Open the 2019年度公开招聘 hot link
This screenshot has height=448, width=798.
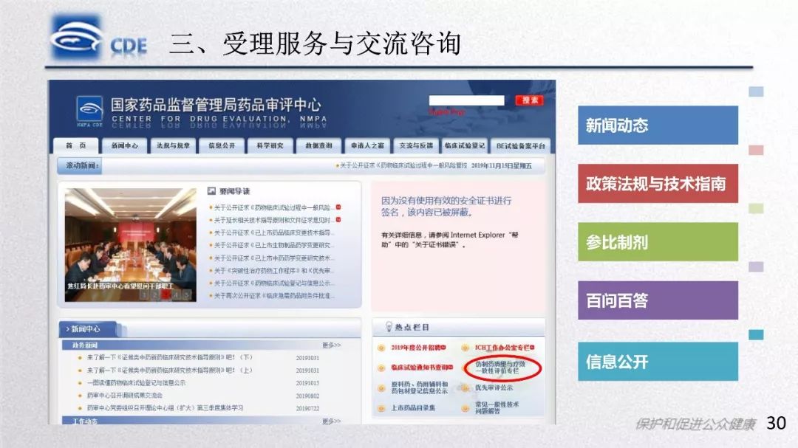pos(417,348)
